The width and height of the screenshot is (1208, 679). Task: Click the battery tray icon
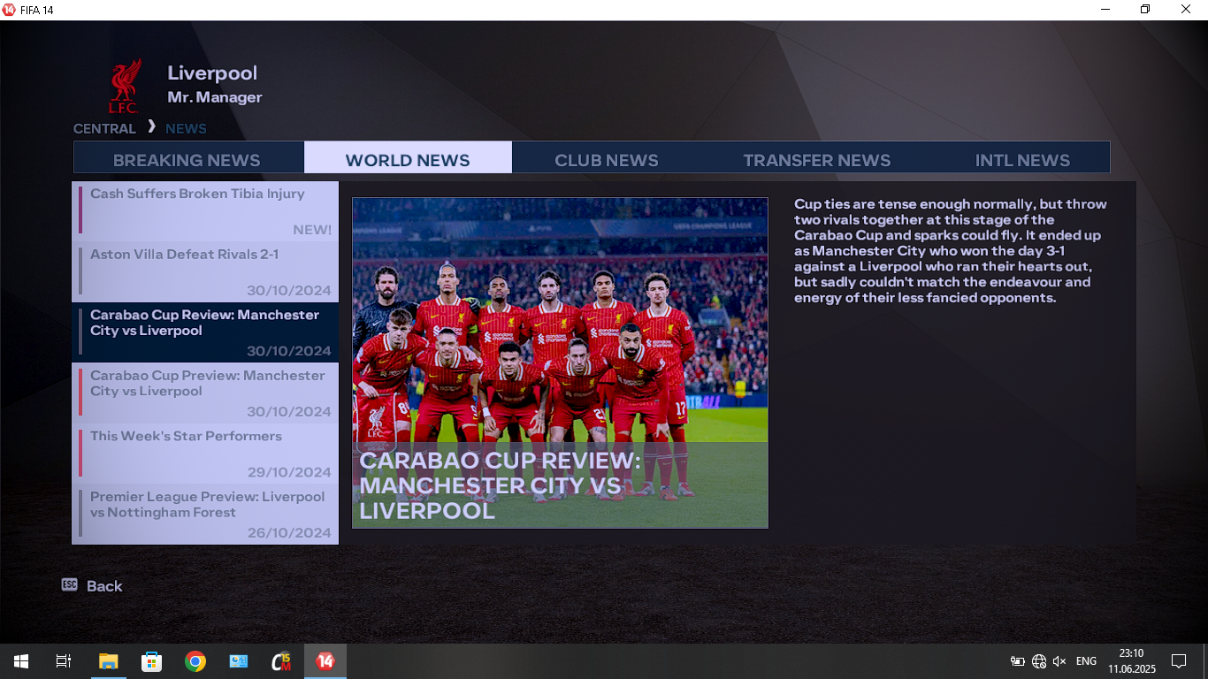pyautogui.click(x=1018, y=661)
